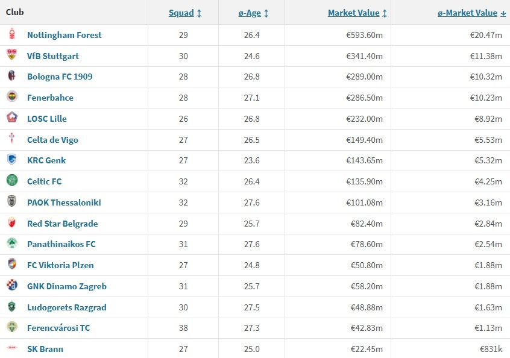Click the Nottingham Forest club crest icon
The image size is (510, 358).
(x=12, y=35)
